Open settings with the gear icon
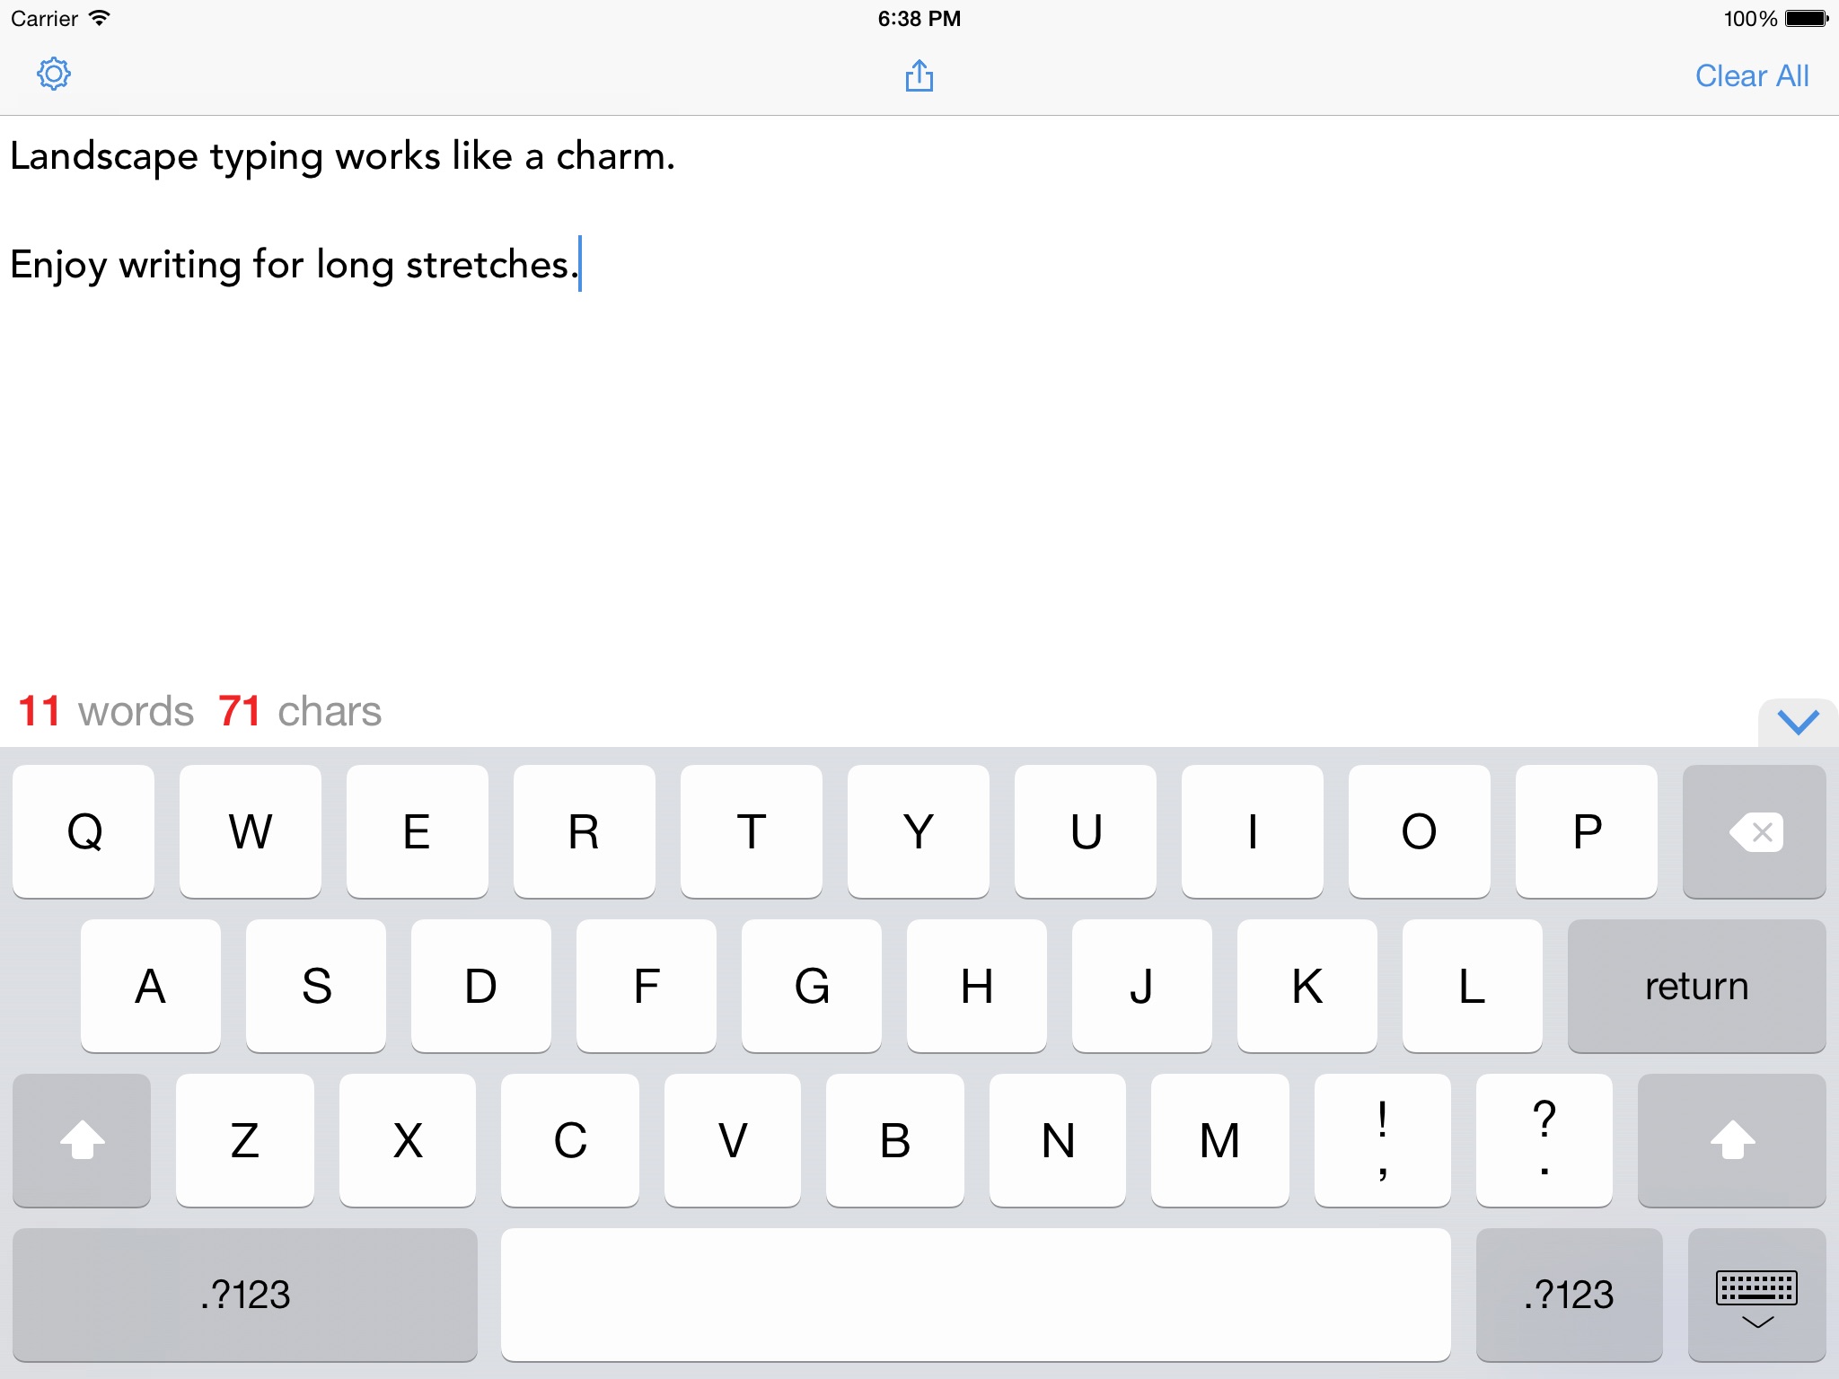This screenshot has height=1379, width=1839. (54, 75)
